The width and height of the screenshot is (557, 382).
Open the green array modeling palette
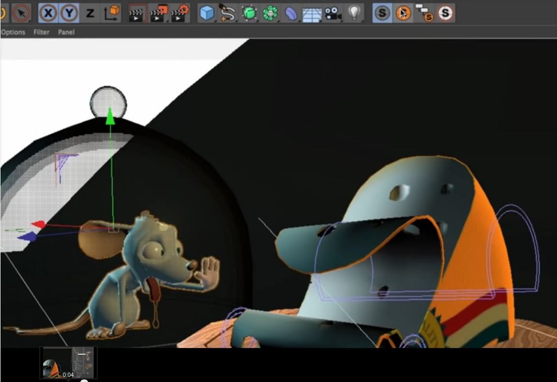click(x=270, y=14)
